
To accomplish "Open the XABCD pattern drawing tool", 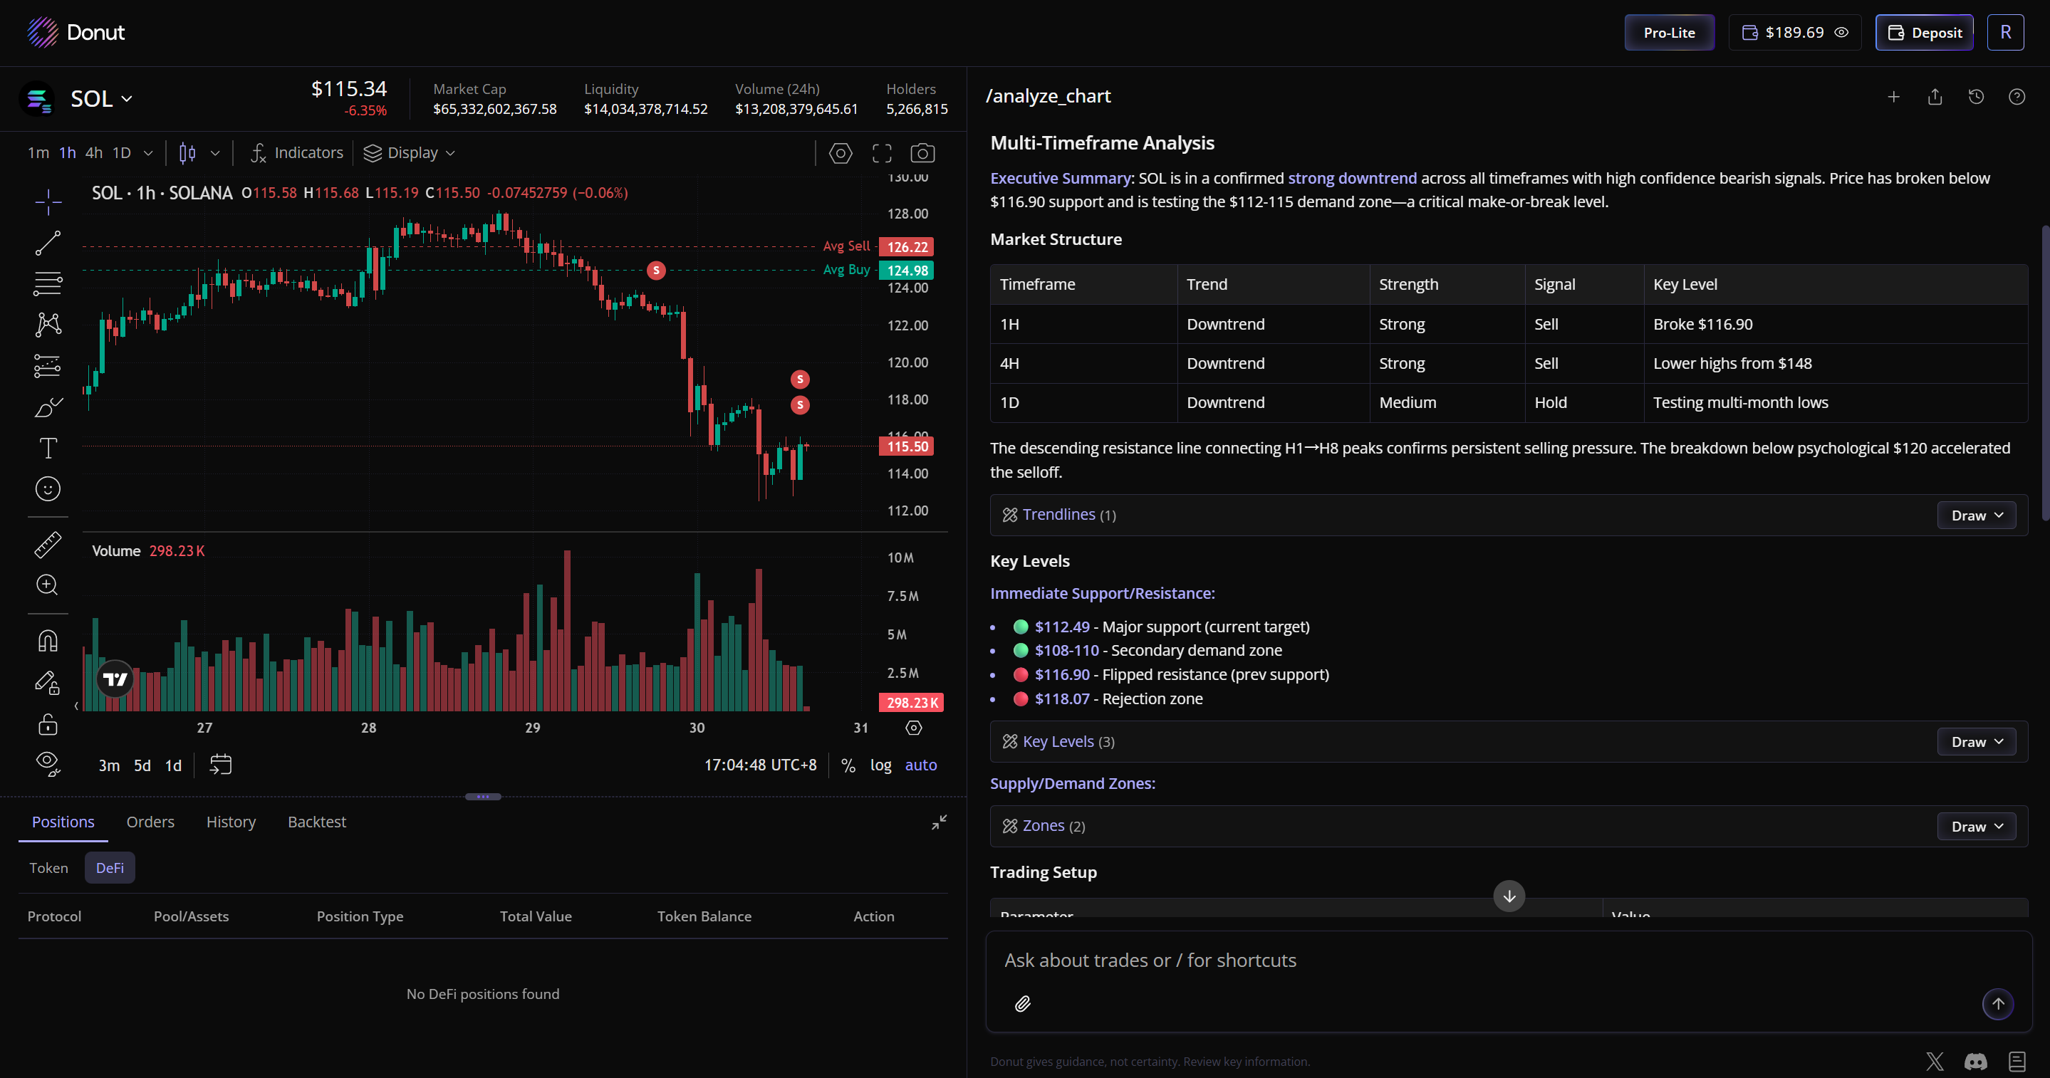I will [48, 325].
